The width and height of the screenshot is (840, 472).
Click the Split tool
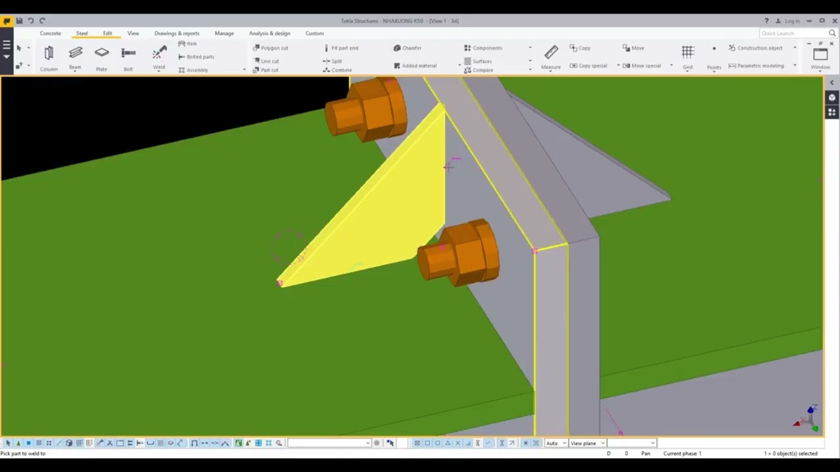click(x=332, y=61)
